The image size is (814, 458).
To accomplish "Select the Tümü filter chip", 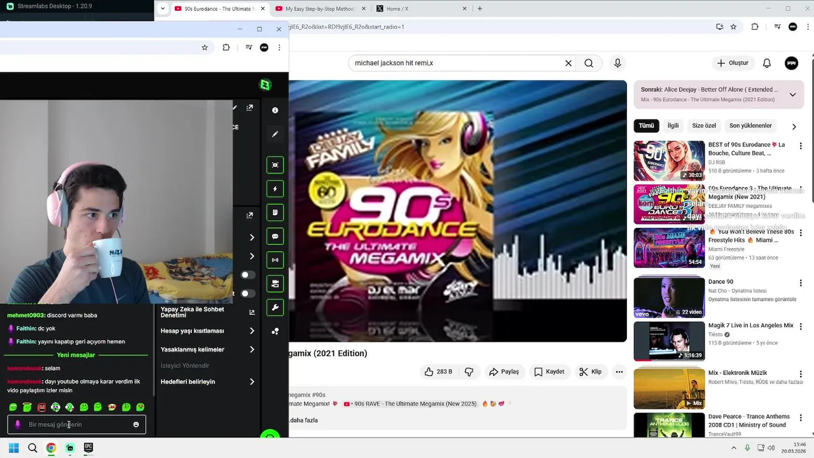I will 646,126.
